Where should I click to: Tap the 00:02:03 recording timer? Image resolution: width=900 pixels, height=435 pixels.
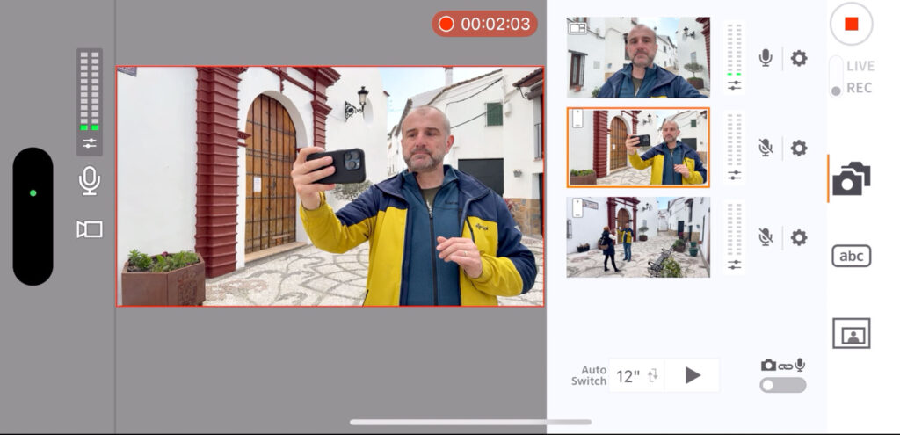pyautogui.click(x=486, y=24)
